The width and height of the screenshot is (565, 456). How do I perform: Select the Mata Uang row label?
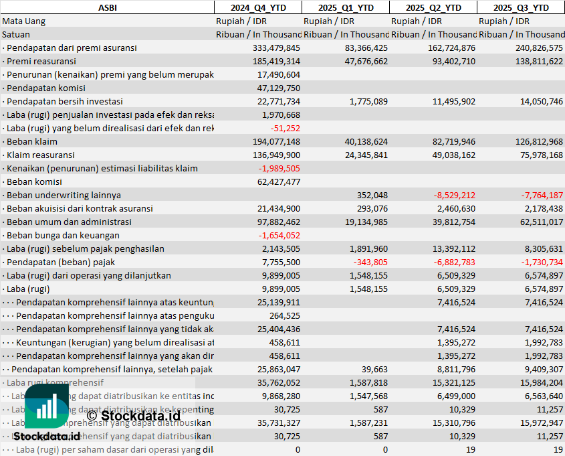tap(24, 21)
